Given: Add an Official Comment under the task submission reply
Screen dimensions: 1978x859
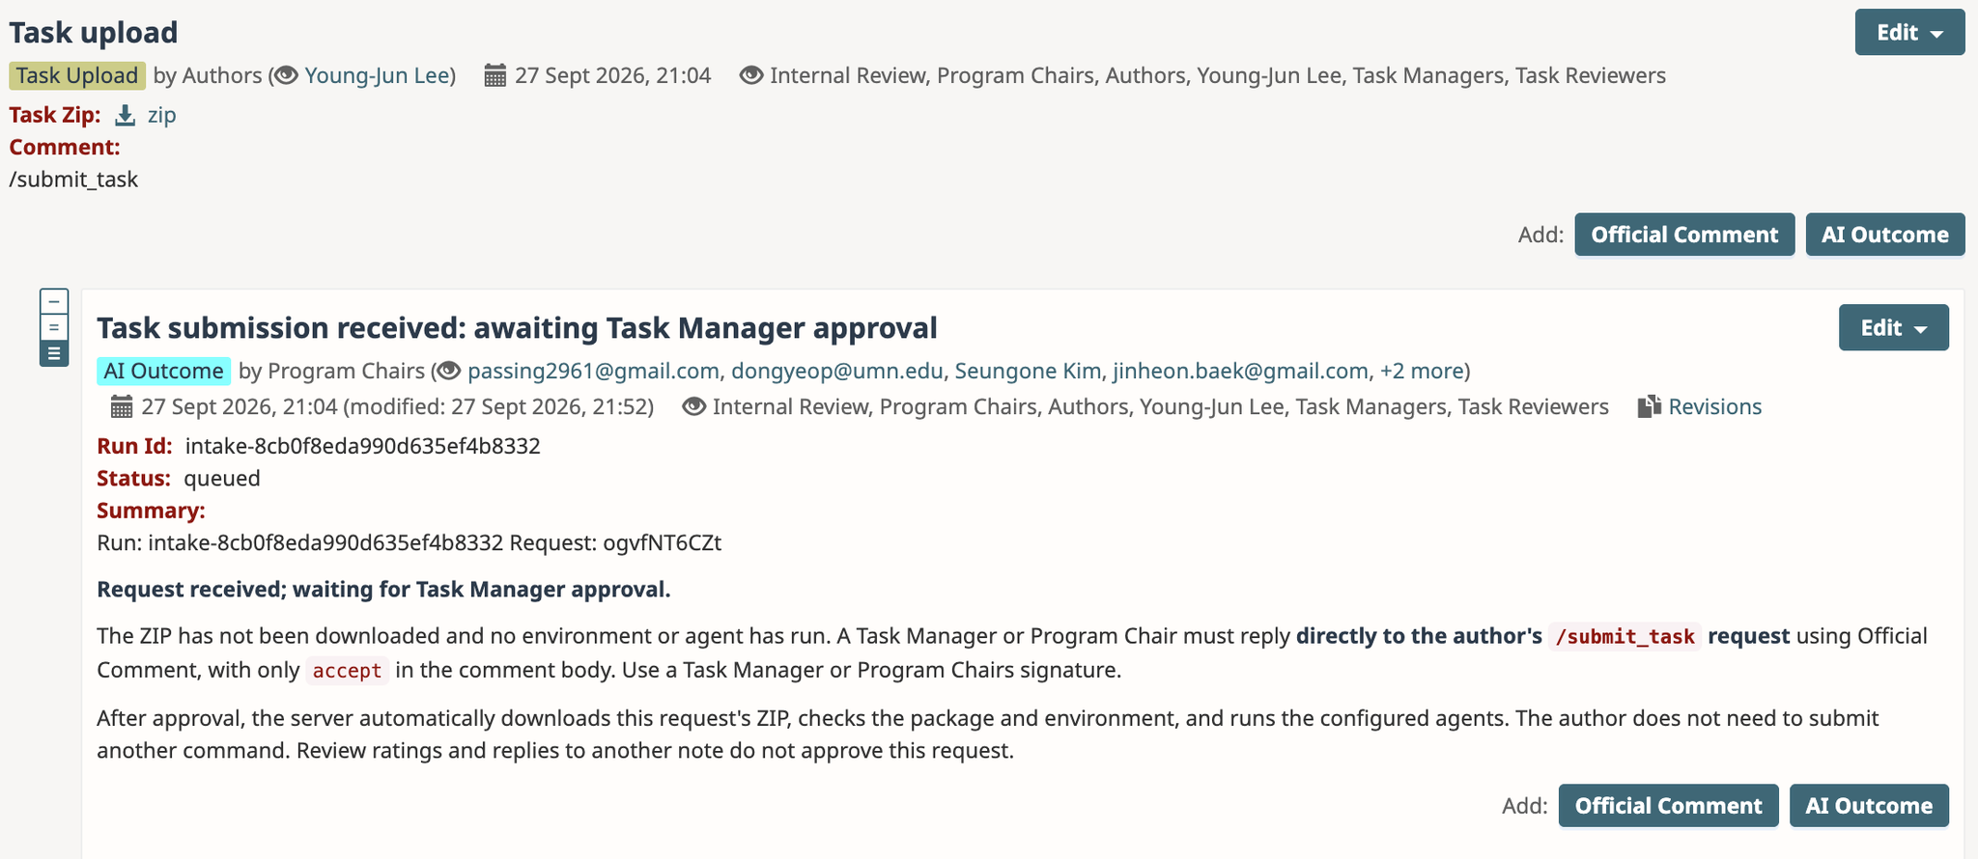Looking at the screenshot, I should pyautogui.click(x=1668, y=806).
